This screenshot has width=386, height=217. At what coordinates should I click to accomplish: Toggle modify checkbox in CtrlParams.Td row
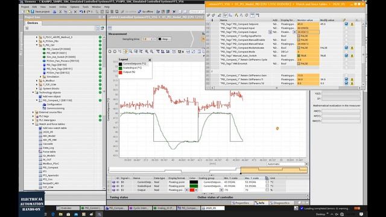click(346, 83)
